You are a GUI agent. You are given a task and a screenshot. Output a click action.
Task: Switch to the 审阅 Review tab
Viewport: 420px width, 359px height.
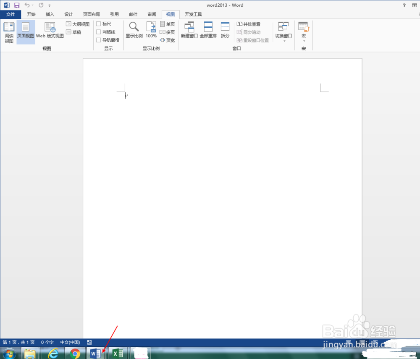(x=152, y=14)
